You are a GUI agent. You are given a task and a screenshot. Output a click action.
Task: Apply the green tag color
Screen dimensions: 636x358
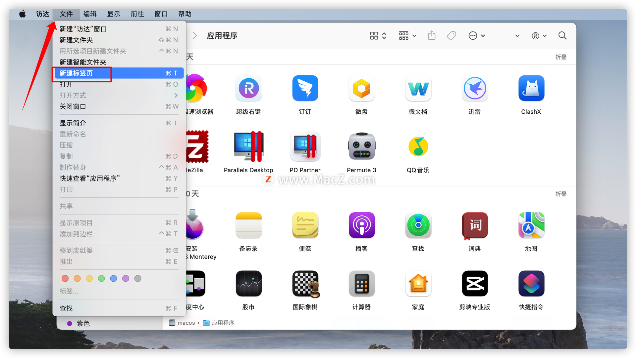tap(101, 278)
